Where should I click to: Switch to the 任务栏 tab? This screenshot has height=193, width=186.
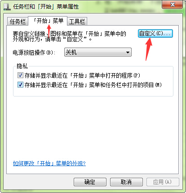point(18,22)
